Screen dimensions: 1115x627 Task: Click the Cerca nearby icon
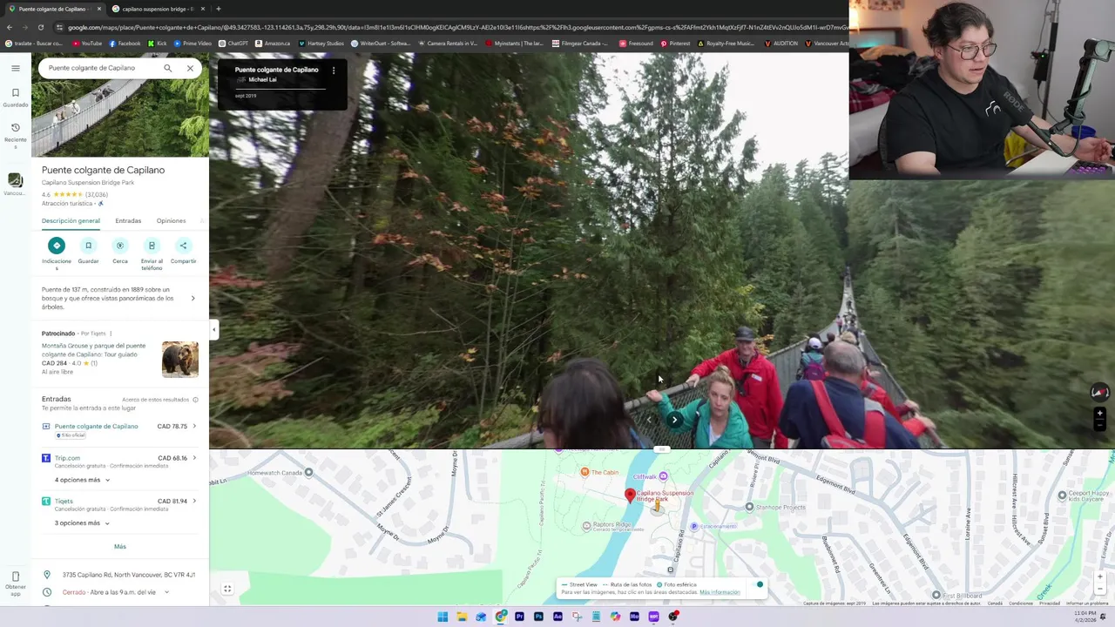120,246
